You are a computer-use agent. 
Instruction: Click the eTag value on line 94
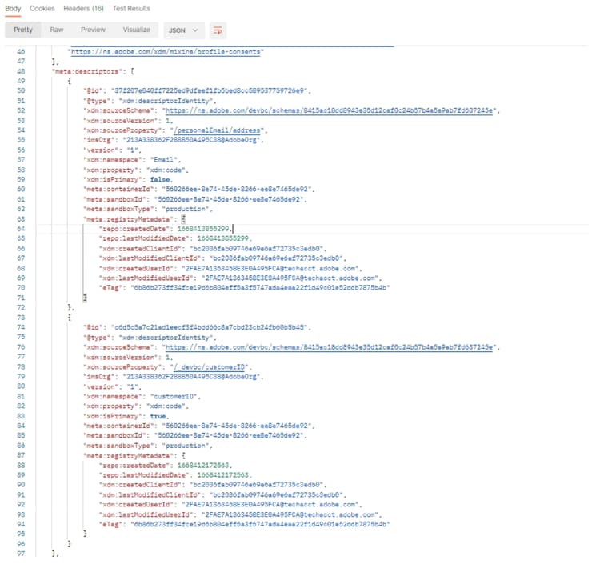(x=260, y=524)
